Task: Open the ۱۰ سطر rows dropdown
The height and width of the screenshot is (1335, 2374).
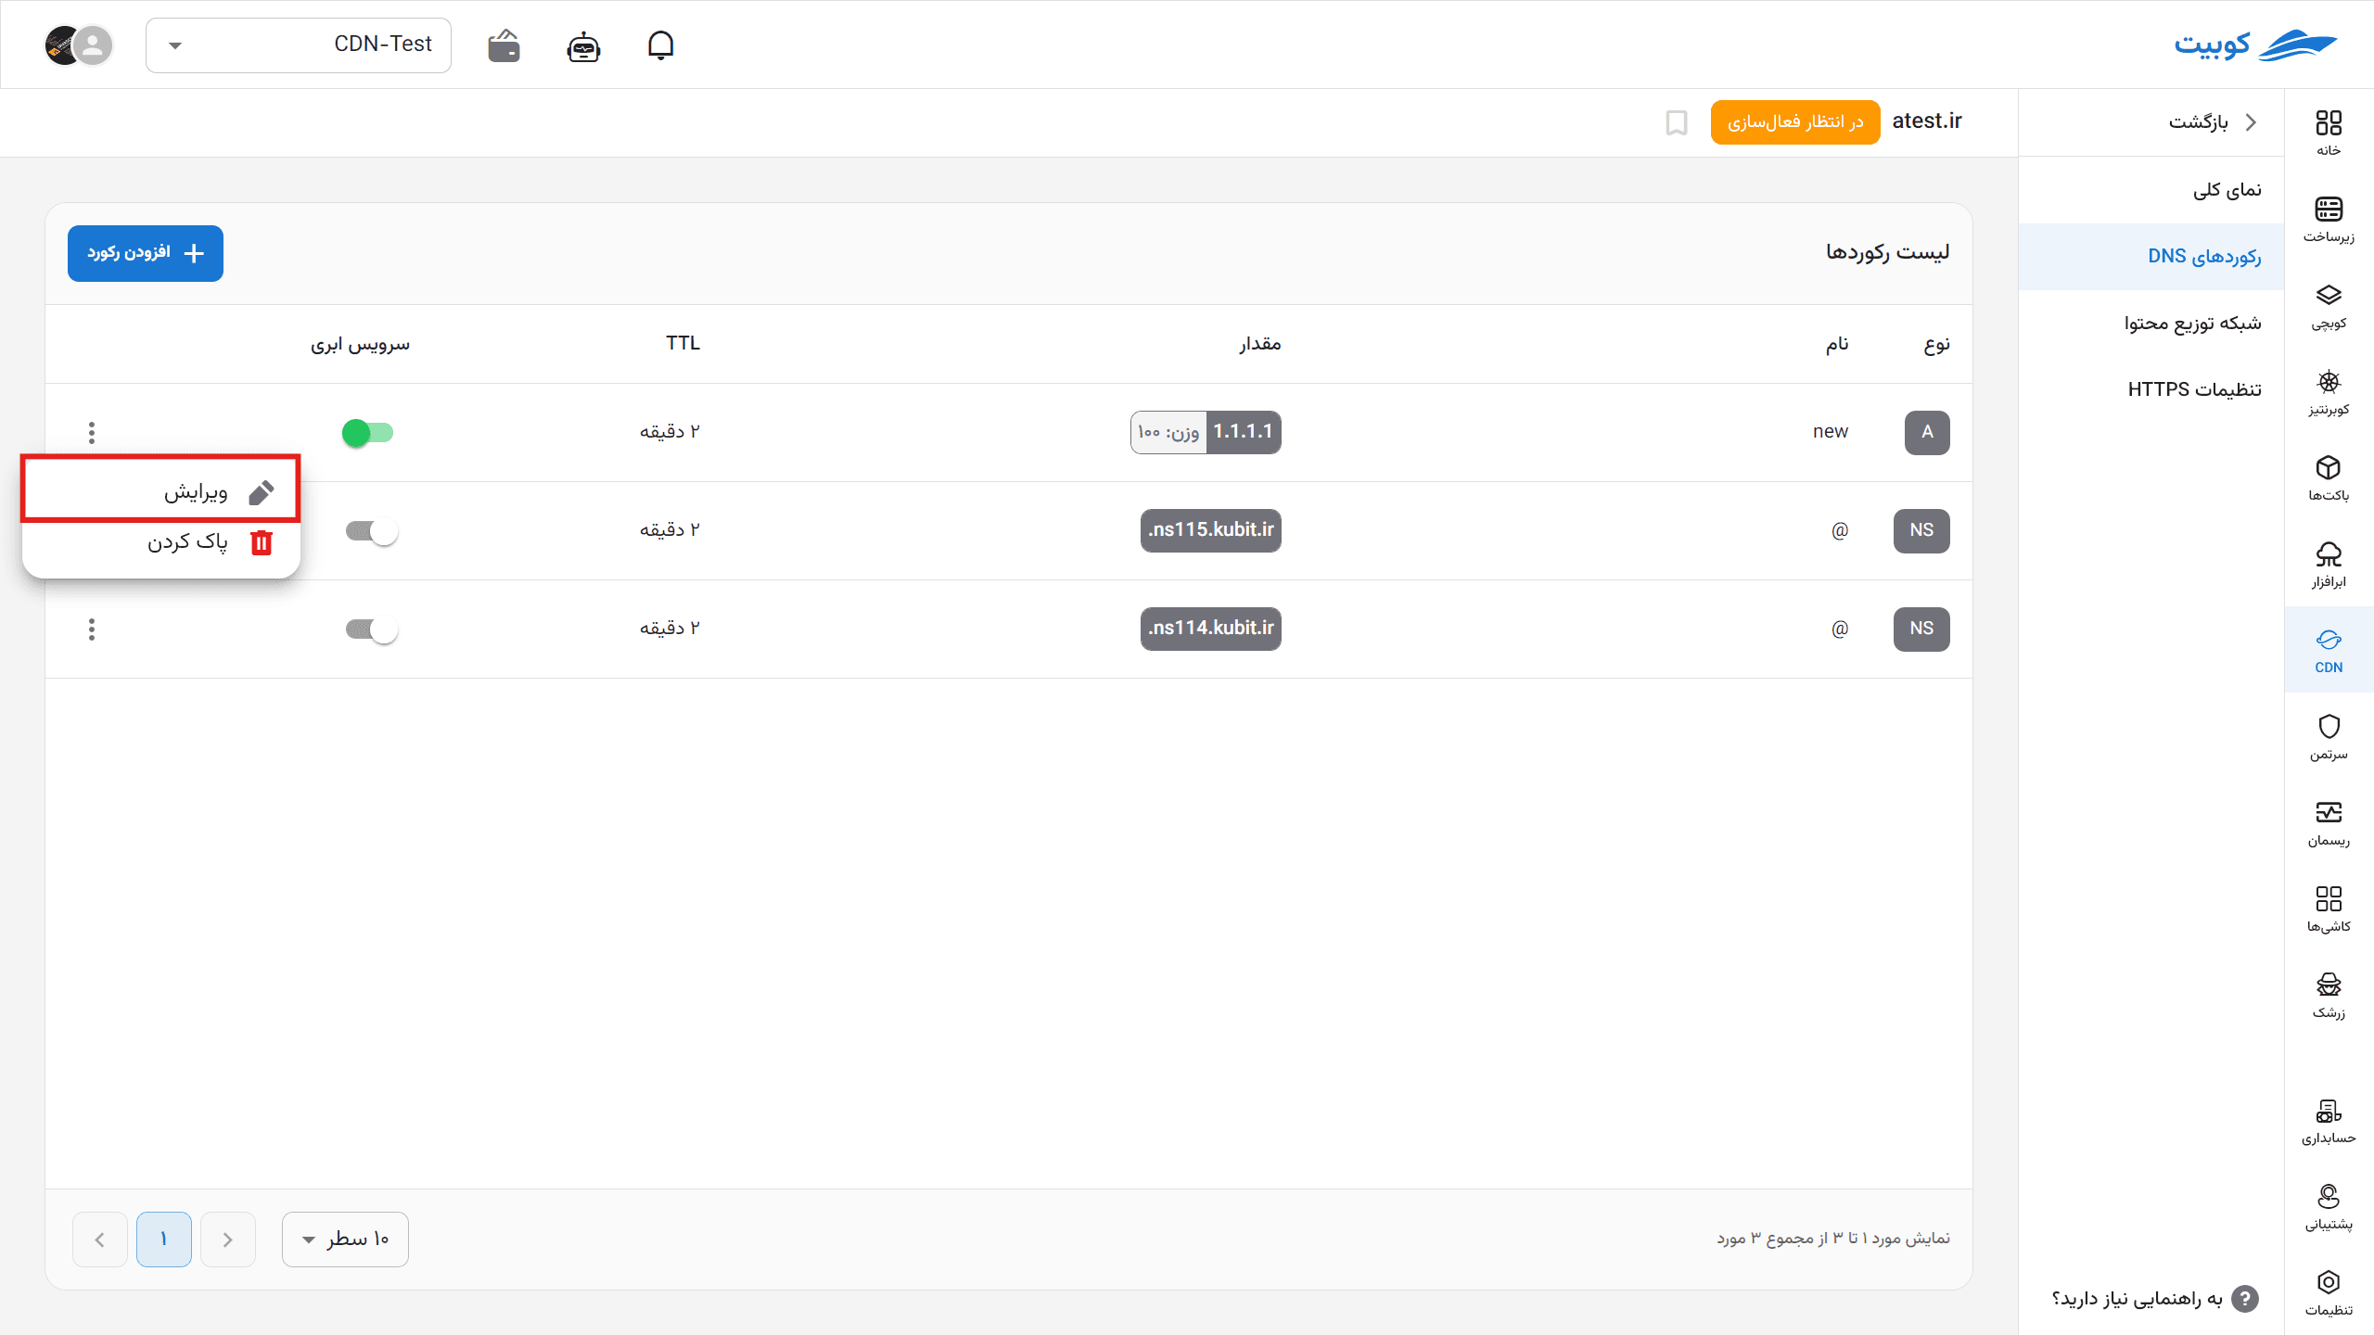Action: coord(345,1239)
